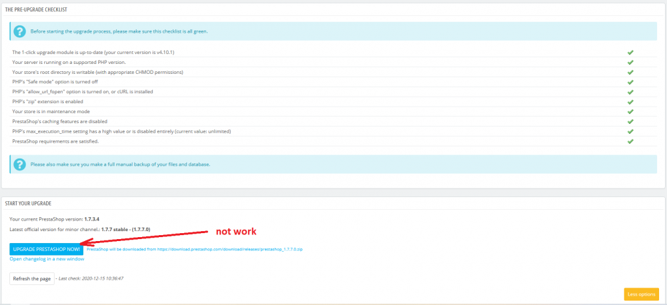Click the PrestaShop download URL text
This screenshot has height=305, width=667.
pyautogui.click(x=194, y=249)
